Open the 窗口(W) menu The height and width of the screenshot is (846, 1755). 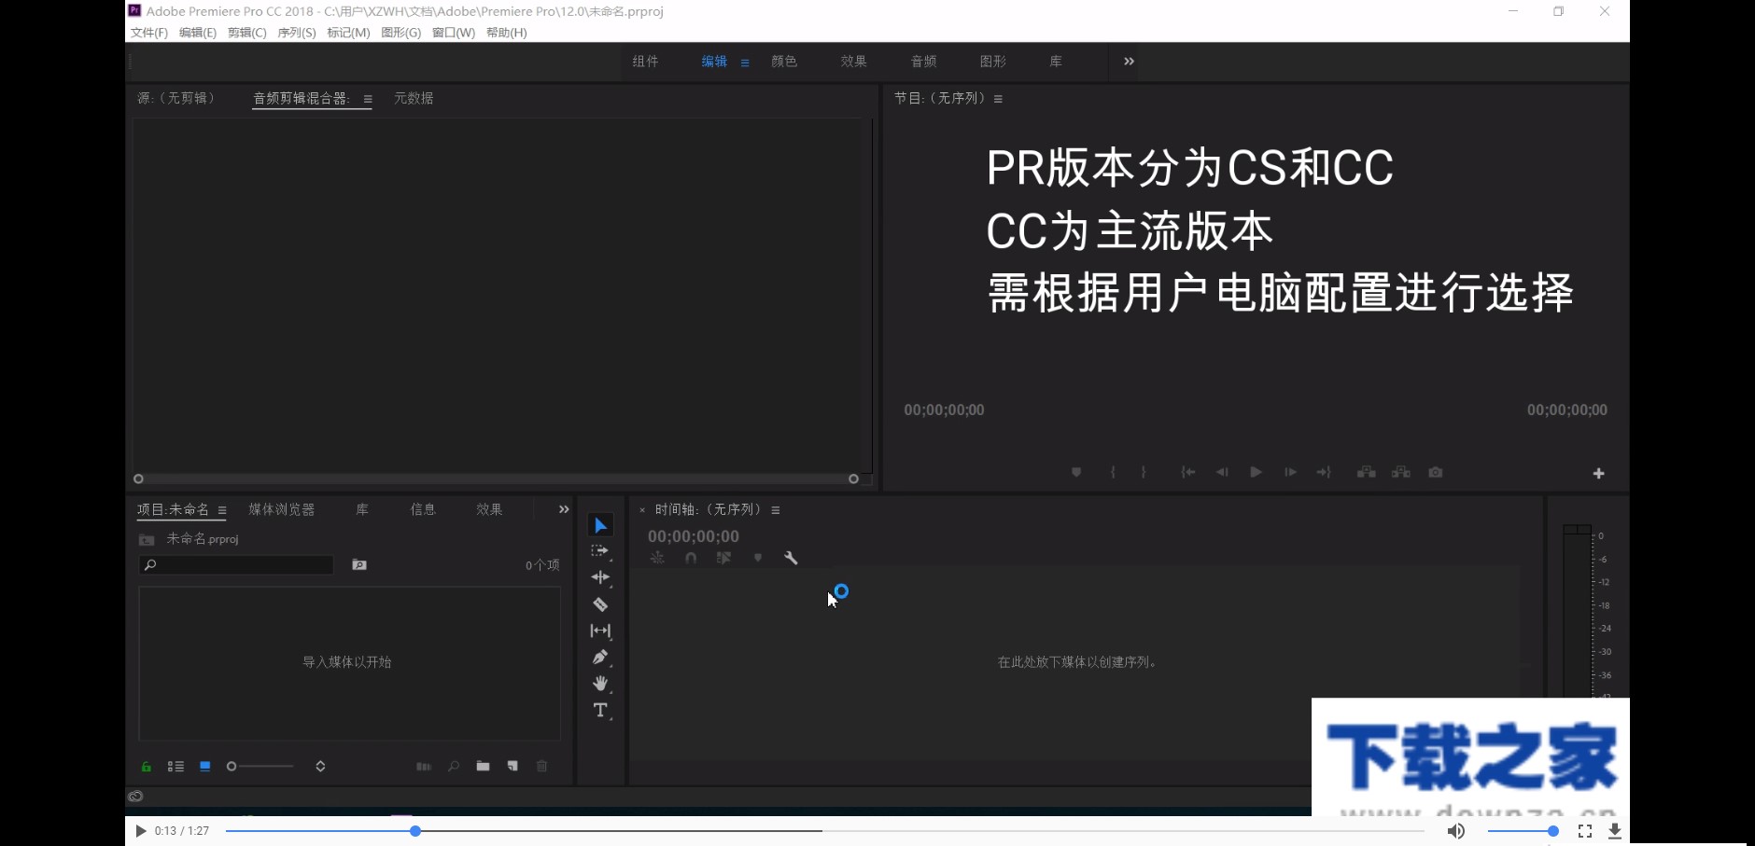(453, 32)
